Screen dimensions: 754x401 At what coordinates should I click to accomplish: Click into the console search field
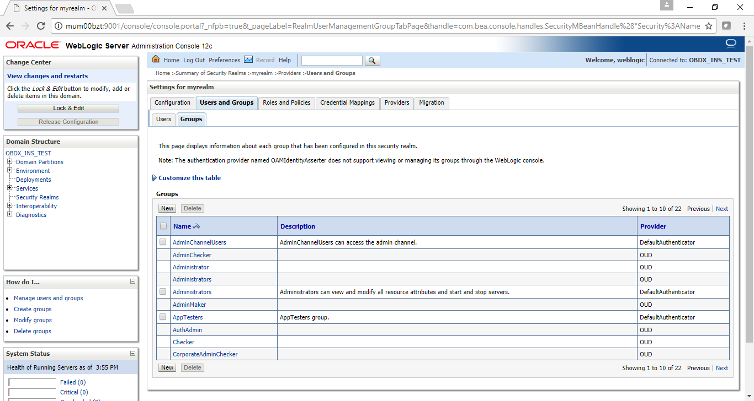pyautogui.click(x=332, y=61)
